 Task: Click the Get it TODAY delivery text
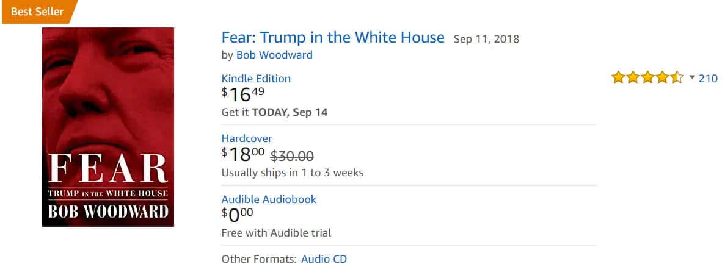click(x=274, y=112)
